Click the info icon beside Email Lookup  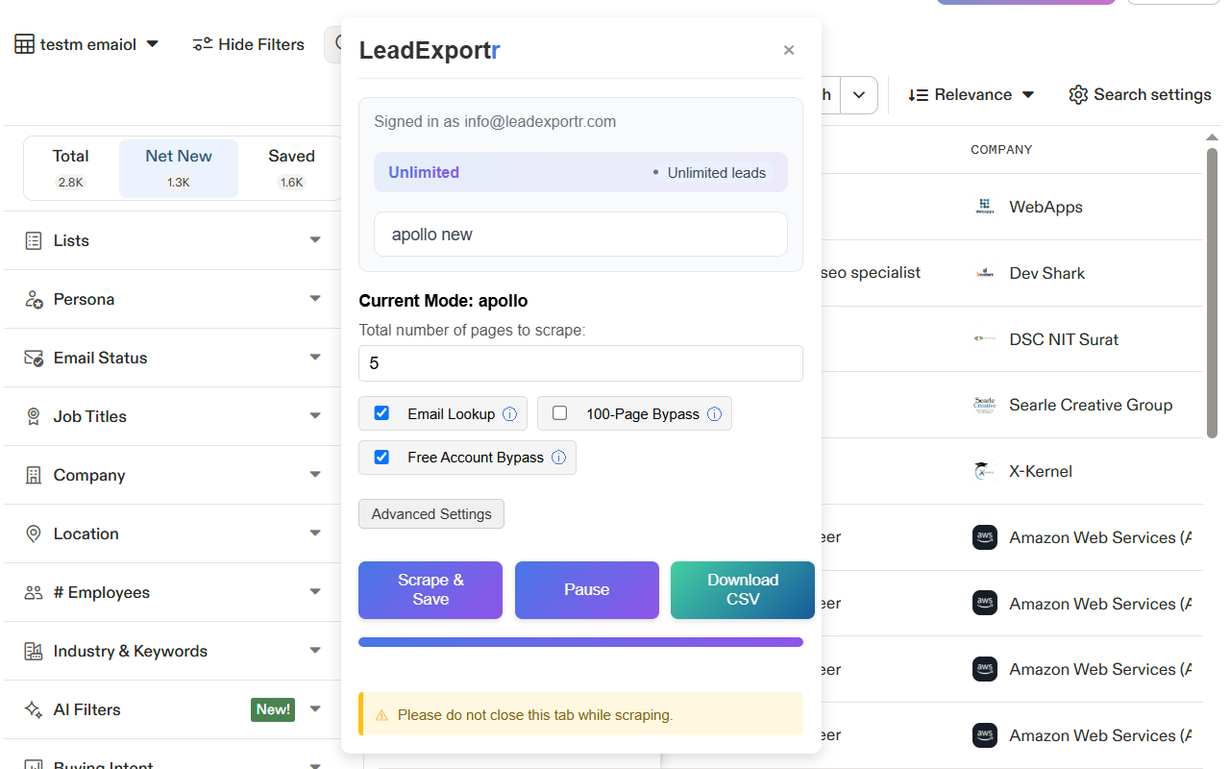[510, 414]
